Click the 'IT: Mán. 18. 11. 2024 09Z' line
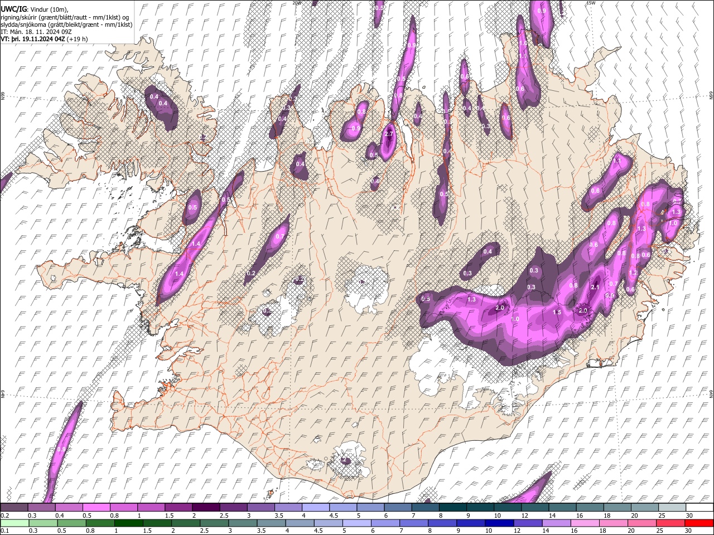Viewport: 714px width, 535px height. [x=36, y=32]
